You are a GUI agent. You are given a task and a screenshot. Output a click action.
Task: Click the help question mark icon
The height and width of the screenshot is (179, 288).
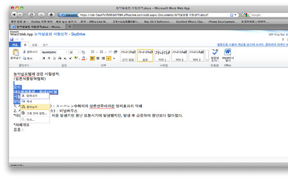[x=283, y=39]
